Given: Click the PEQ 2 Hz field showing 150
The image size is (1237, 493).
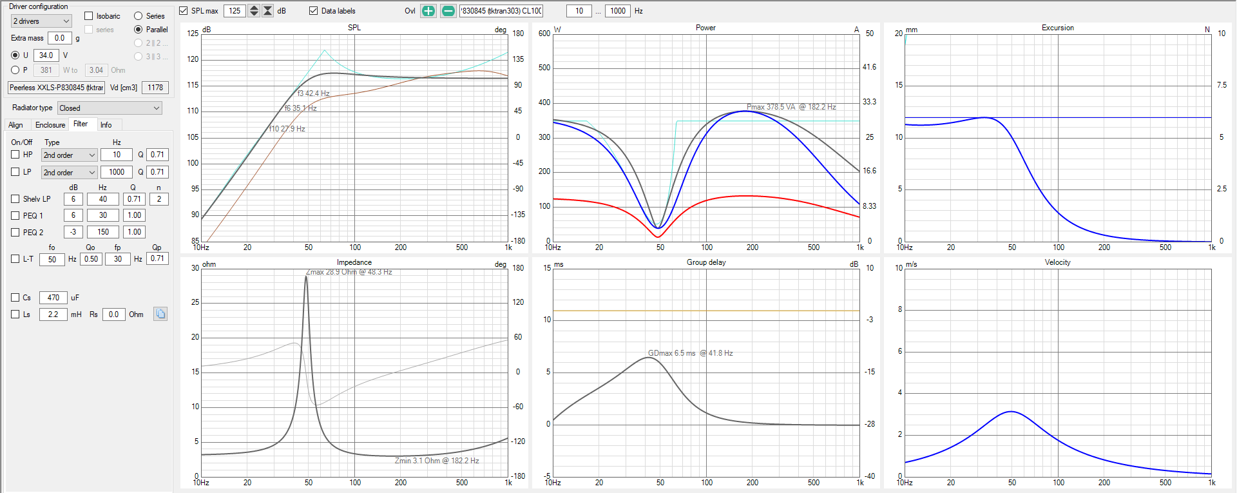Looking at the screenshot, I should 103,232.
